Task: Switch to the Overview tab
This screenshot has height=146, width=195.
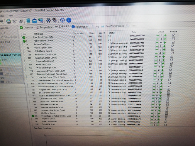Action: (27, 28)
